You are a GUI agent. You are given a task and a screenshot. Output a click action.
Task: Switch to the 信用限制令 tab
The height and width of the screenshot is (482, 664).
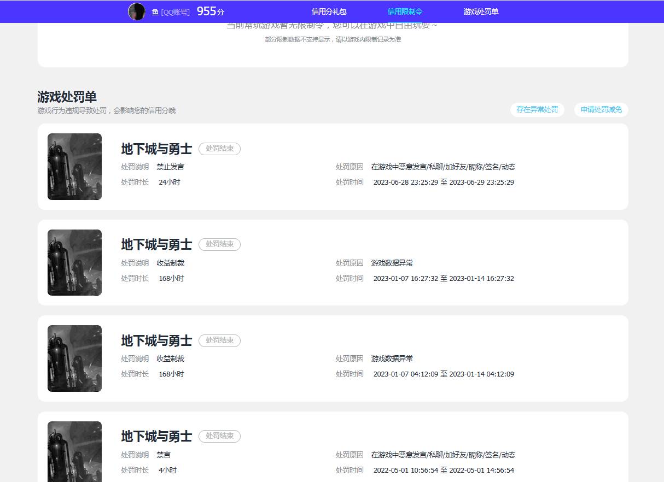pyautogui.click(x=405, y=11)
